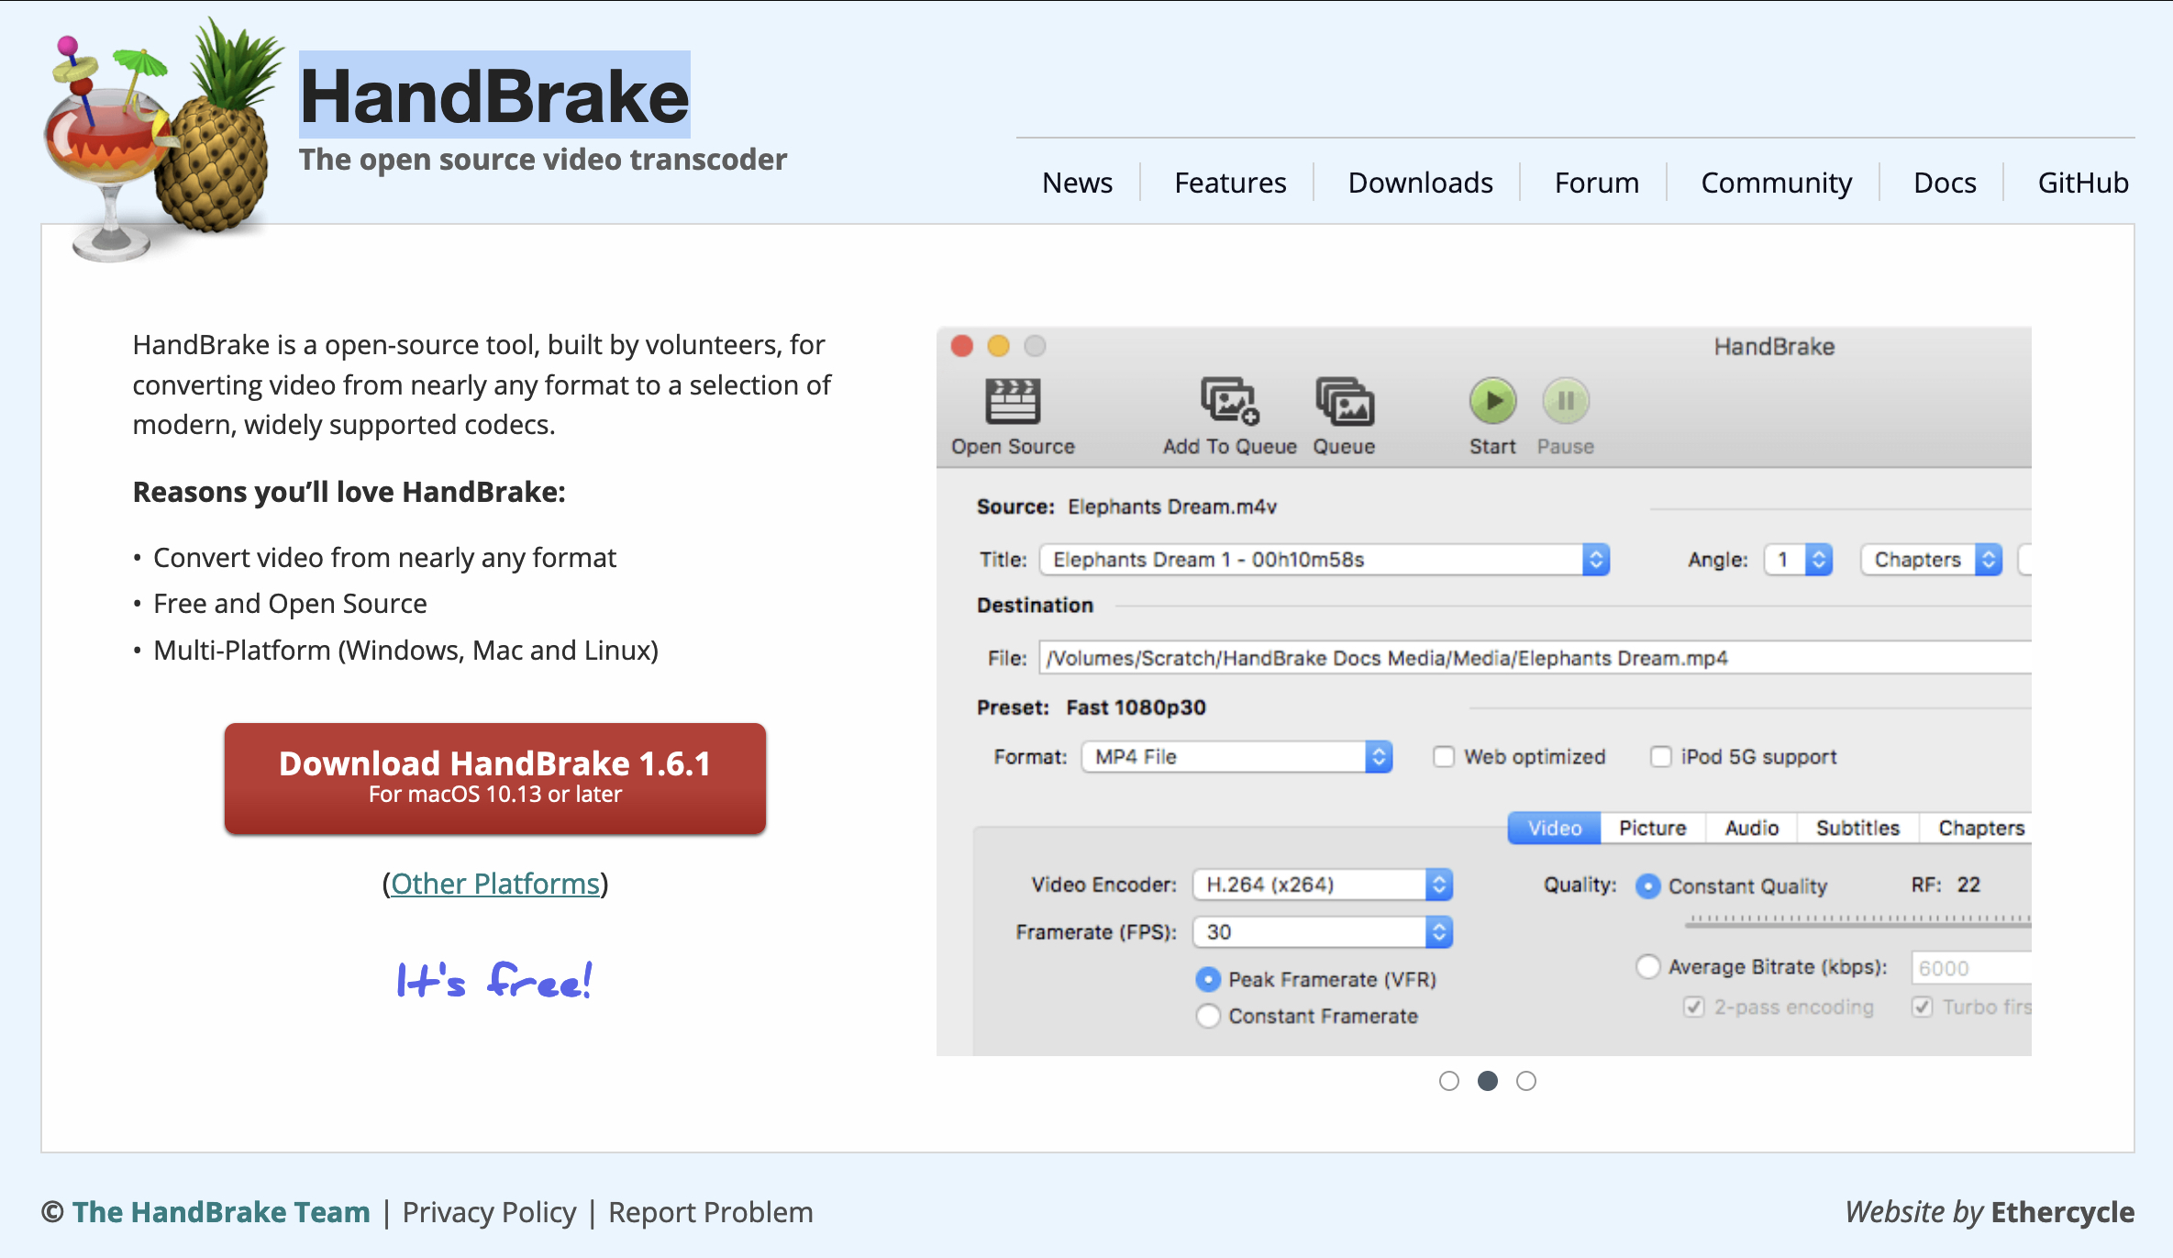Open the Downloads navigation menu item
Image resolution: width=2173 pixels, height=1258 pixels.
pos(1420,183)
